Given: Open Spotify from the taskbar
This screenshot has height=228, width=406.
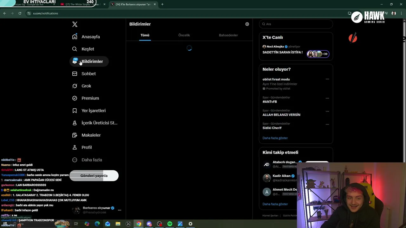Looking at the screenshot, I should point(170,224).
